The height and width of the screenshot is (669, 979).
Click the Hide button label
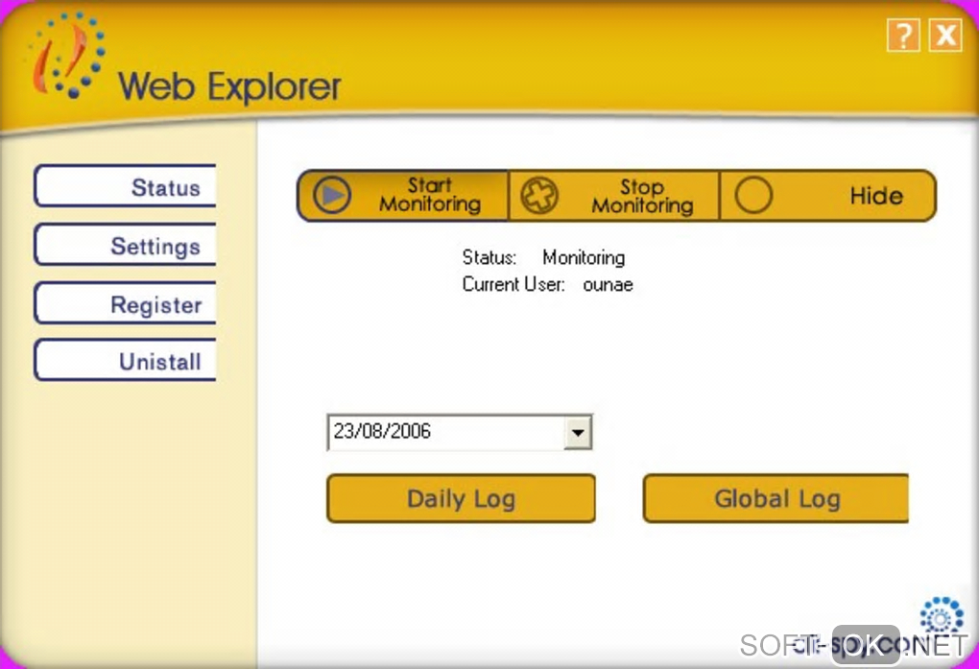click(876, 196)
